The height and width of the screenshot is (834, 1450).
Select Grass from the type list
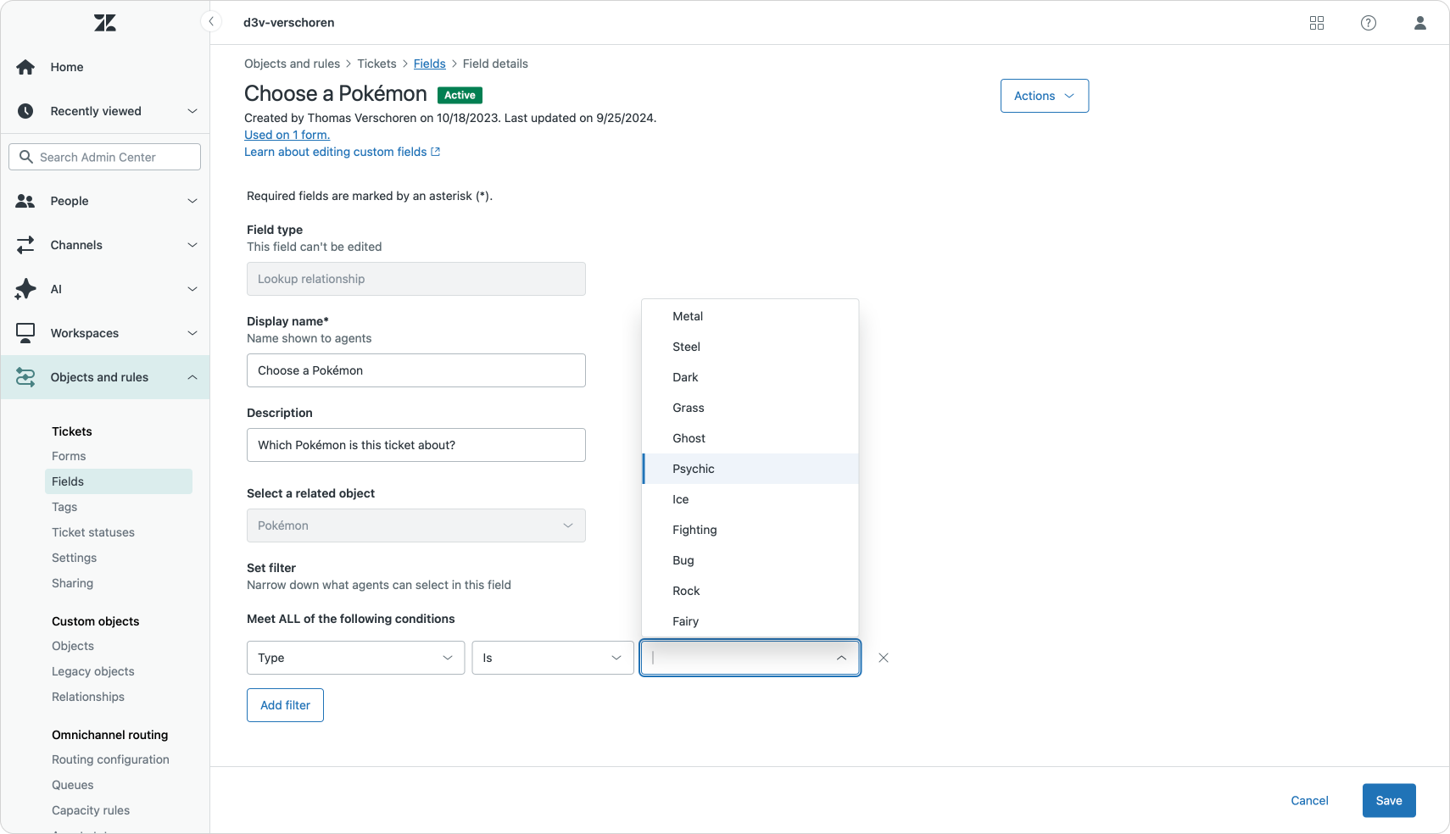pyautogui.click(x=750, y=408)
